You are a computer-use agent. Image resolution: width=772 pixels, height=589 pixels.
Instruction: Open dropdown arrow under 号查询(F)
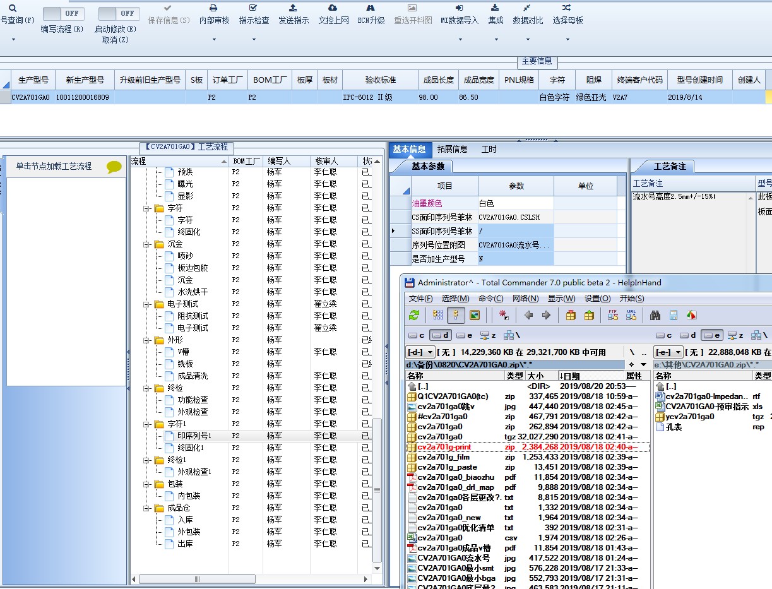tap(13, 40)
